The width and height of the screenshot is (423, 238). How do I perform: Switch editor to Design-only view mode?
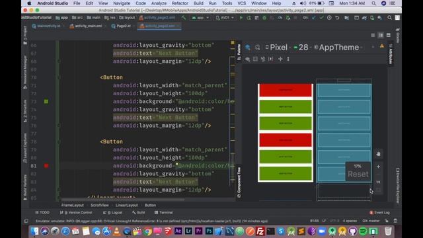[x=389, y=35]
